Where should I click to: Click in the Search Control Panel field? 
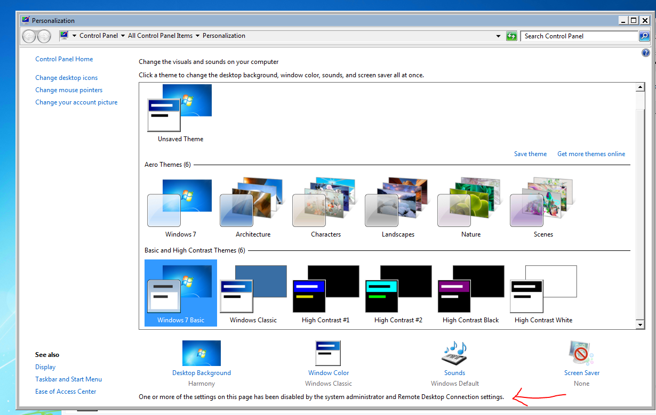click(580, 36)
